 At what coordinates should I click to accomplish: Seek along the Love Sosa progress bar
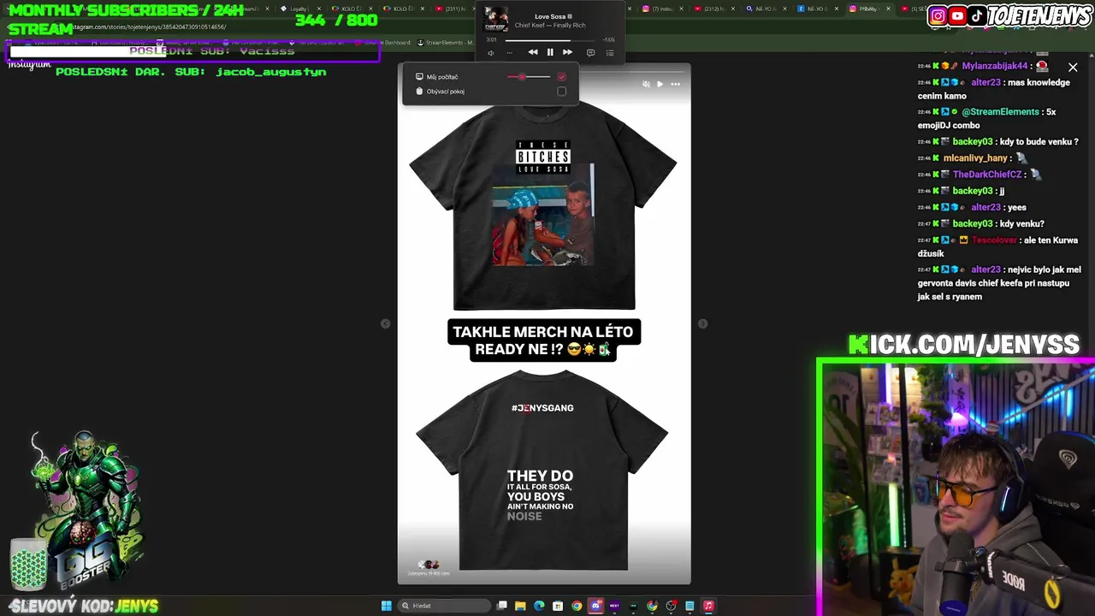pos(550,39)
